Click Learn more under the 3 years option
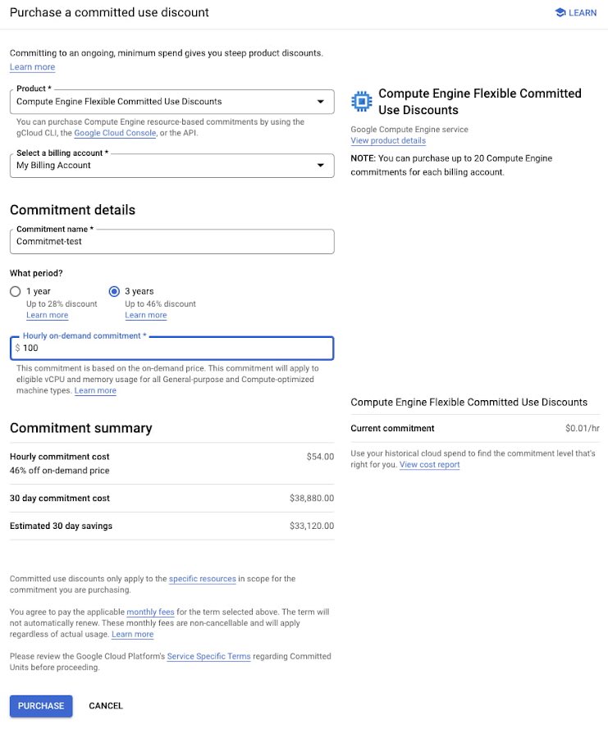This screenshot has width=608, height=738. [145, 316]
